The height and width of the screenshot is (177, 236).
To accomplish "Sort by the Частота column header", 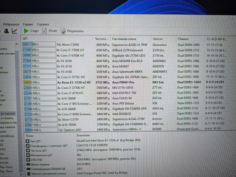I will tap(102, 39).
